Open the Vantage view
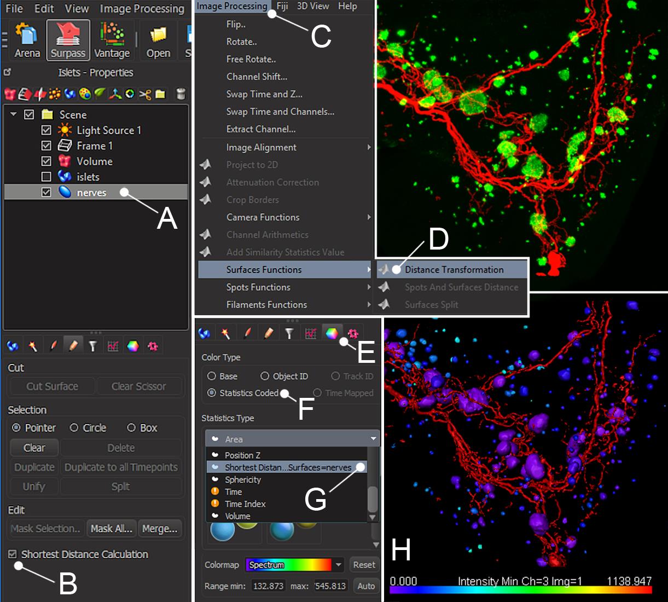This screenshot has width=668, height=602. [112, 40]
